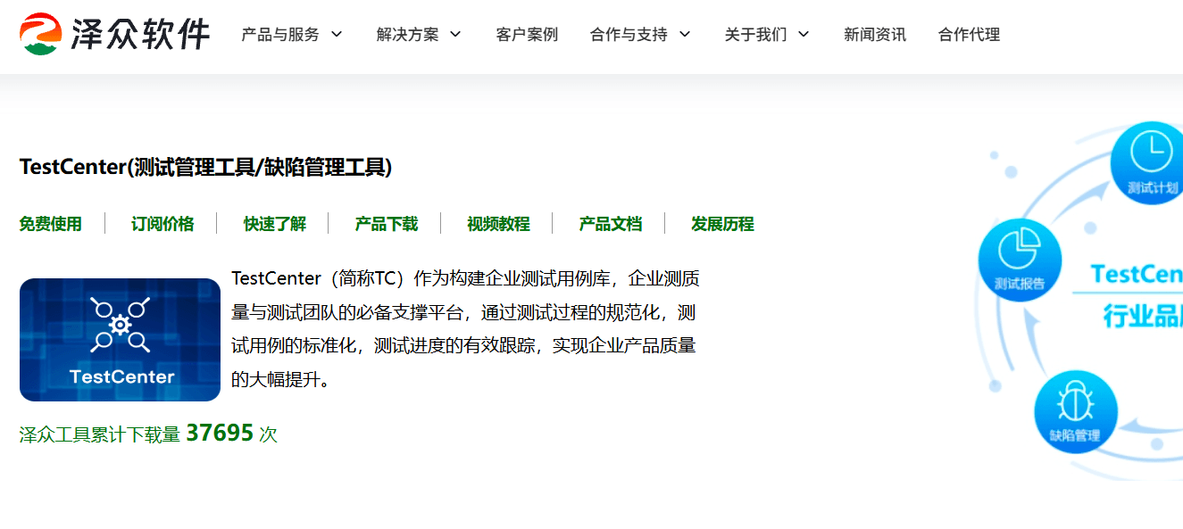Click the 泽众工具累计下载量 label
Viewport: 1183px width, 529px height.
click(100, 434)
